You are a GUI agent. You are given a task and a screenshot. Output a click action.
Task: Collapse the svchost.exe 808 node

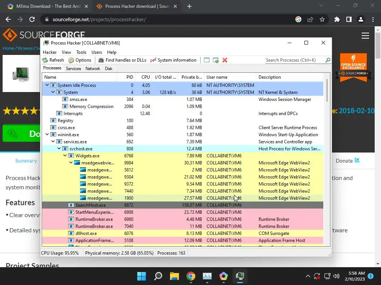point(59,148)
